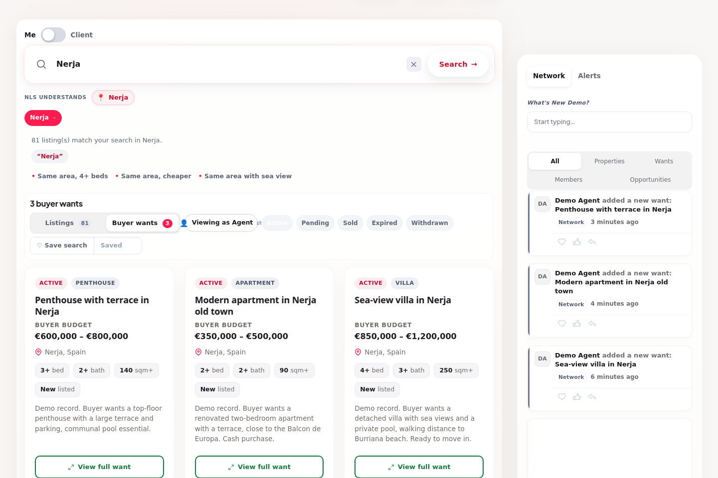The width and height of the screenshot is (718, 478).
Task: Click Network tag on 4 minutes ago post
Action: (571, 304)
